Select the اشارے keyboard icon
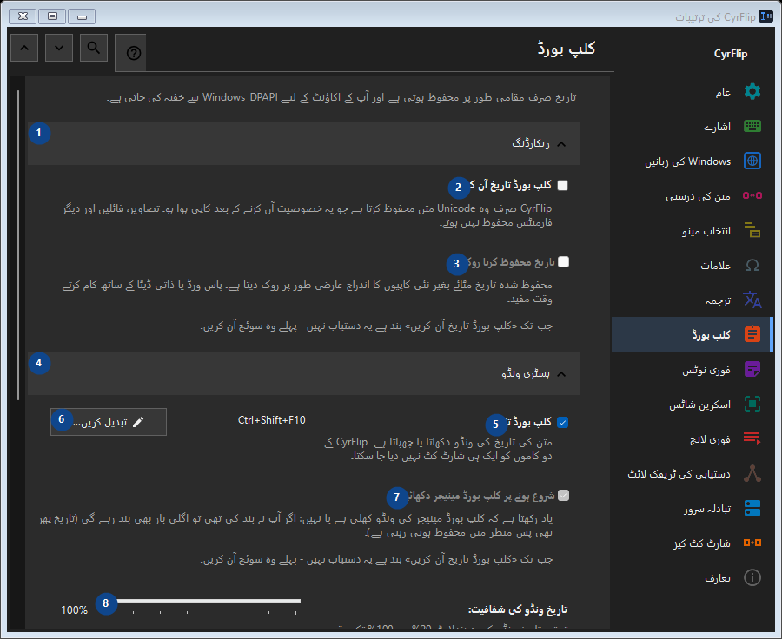Viewport: 782px width, 639px height. [752, 126]
